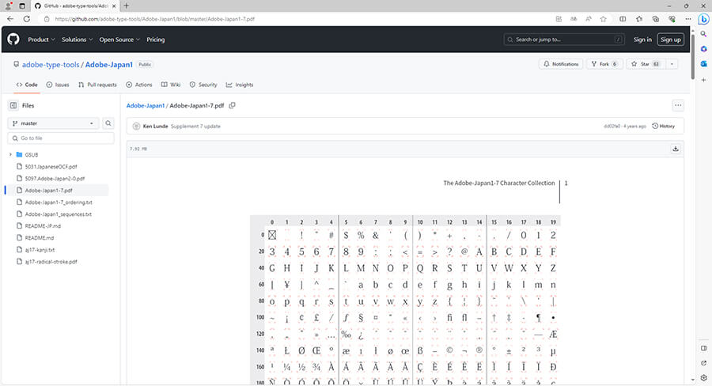Image resolution: width=712 pixels, height=386 pixels.
Task: Open Notifications for this repository
Action: [561, 64]
